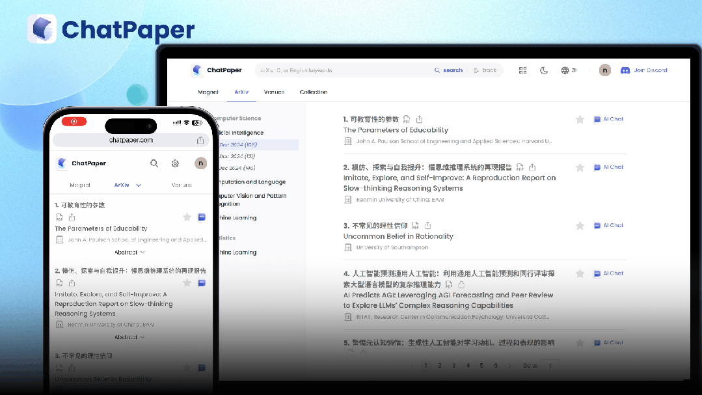
Task: Open PDF icon for paper 1 on desktop
Action: [x=407, y=119]
